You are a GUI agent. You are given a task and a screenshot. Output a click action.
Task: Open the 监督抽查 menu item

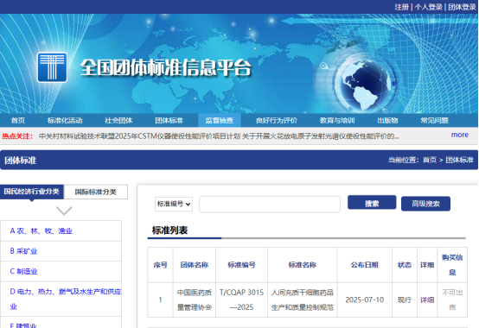coord(220,120)
